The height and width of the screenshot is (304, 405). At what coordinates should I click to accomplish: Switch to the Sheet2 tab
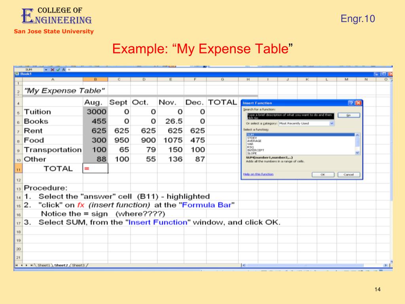(x=61, y=265)
